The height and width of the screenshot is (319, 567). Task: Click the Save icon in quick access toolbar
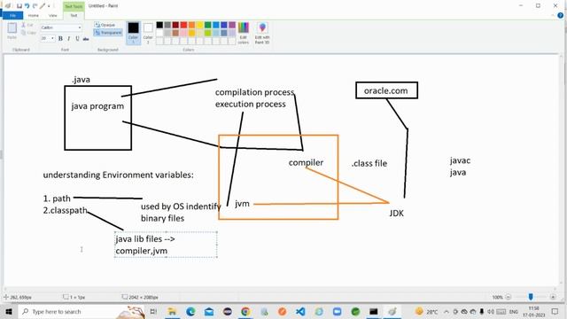[19, 6]
